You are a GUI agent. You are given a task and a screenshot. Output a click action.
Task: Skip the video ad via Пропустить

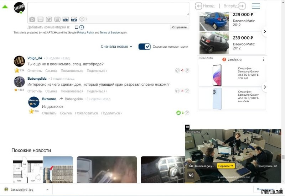[267, 166]
